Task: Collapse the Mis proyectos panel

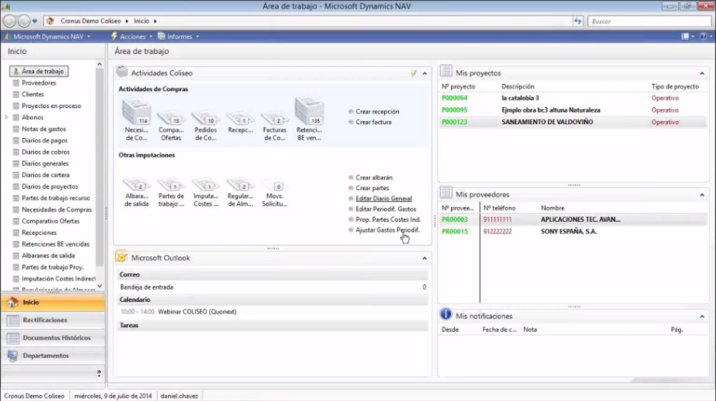Action: click(702, 74)
